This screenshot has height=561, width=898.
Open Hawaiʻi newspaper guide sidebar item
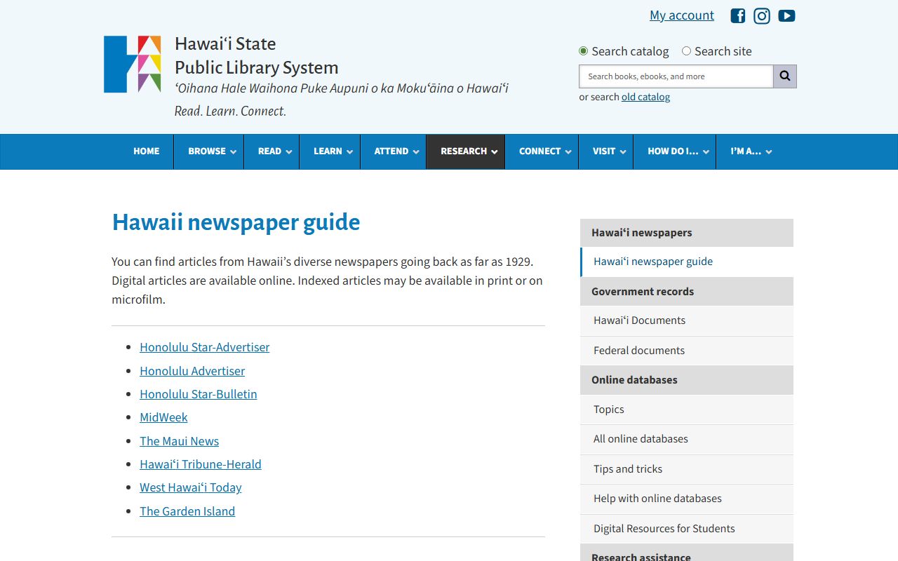[687, 262]
